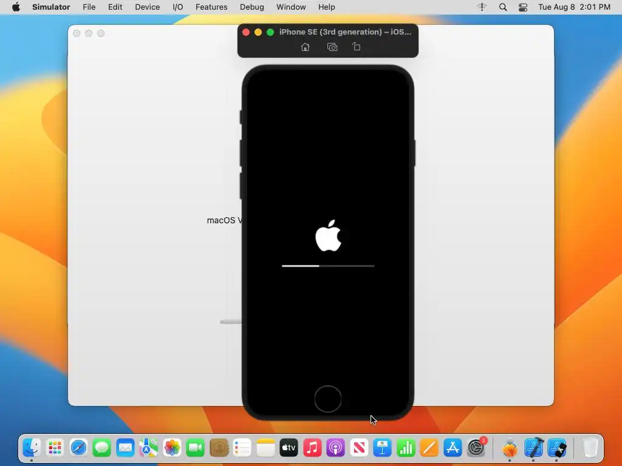The height and width of the screenshot is (466, 622).
Task: Launch Pages from the Dock
Action: click(429, 448)
